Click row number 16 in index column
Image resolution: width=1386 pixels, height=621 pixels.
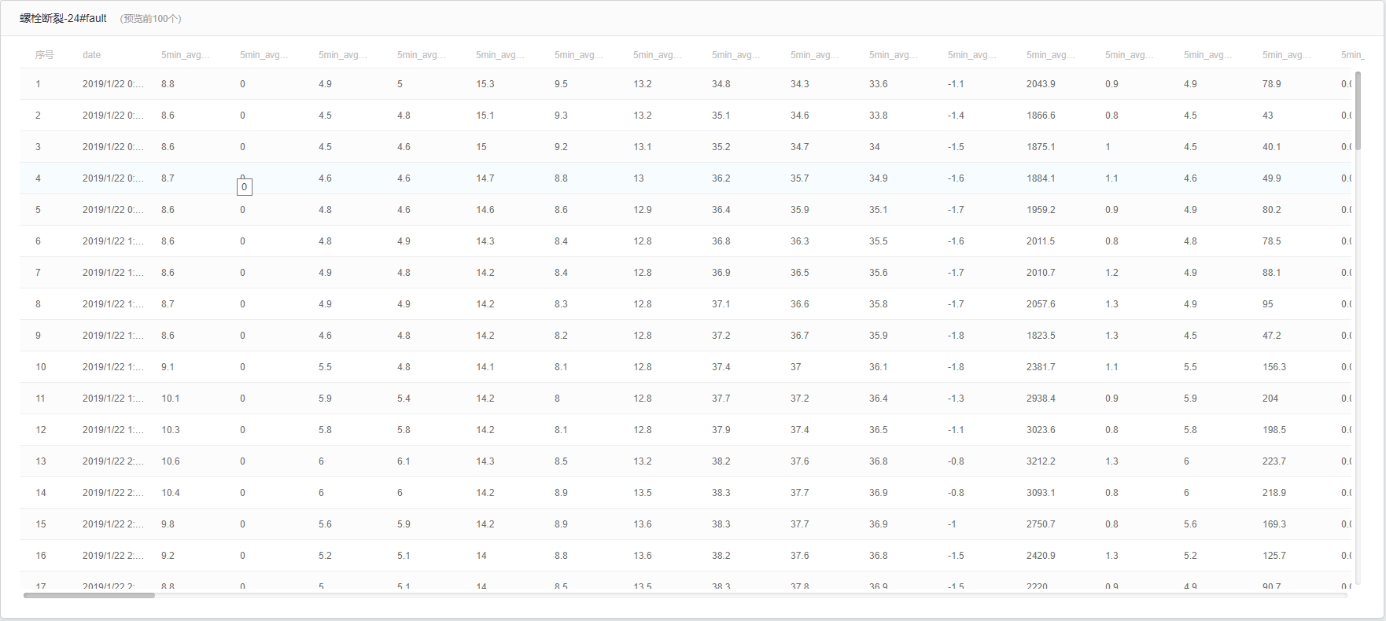coord(41,556)
